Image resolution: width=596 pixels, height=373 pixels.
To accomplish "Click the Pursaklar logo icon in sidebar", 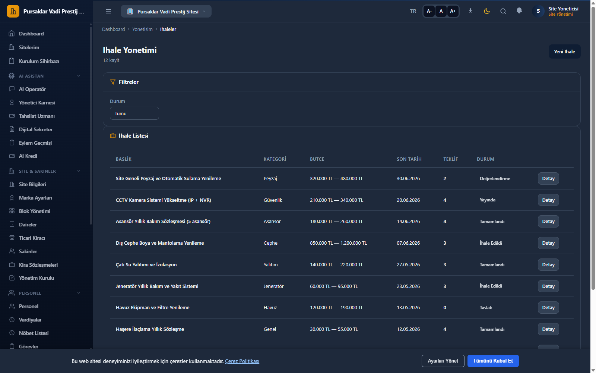I will click(13, 11).
